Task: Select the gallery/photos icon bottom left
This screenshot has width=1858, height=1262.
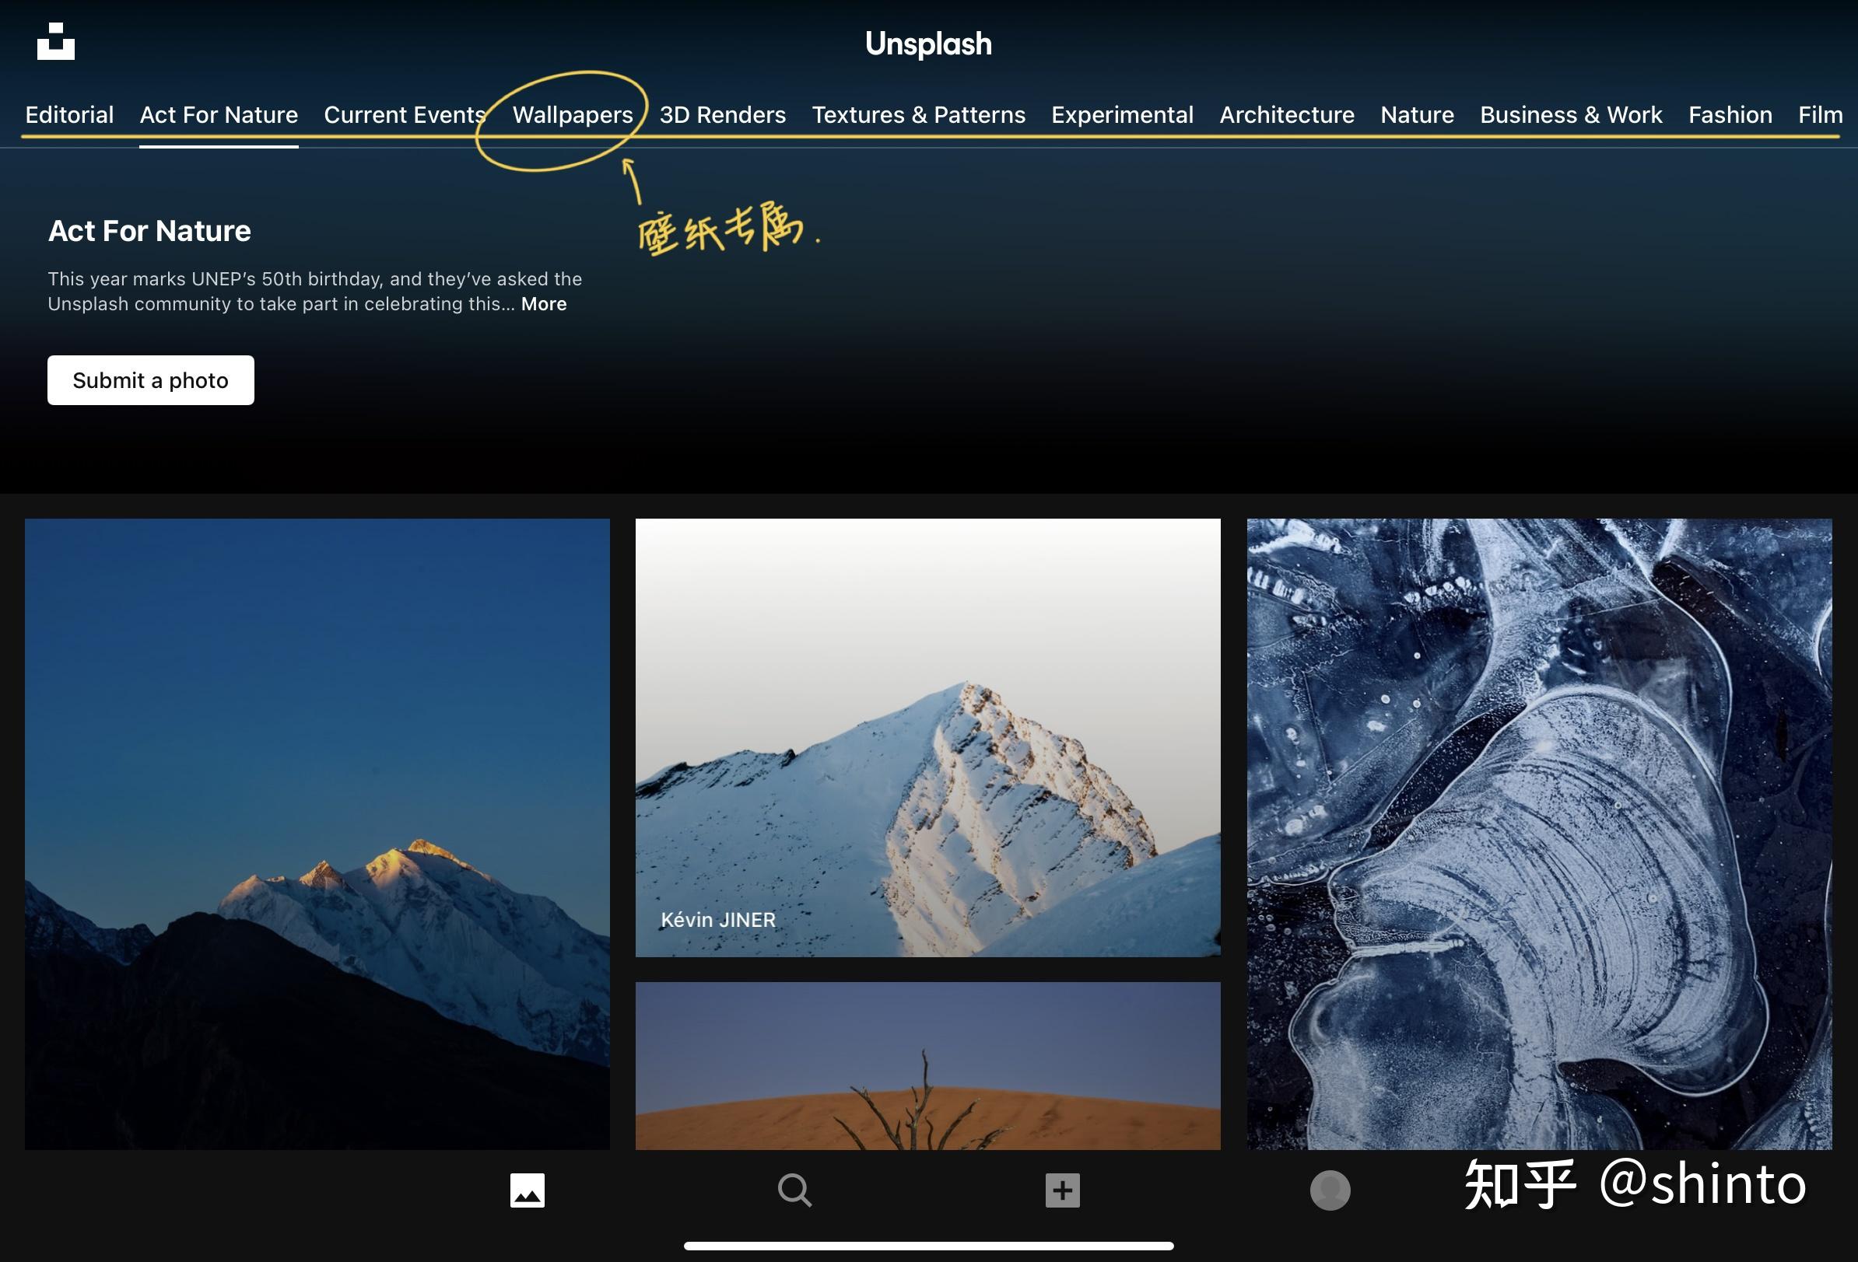Action: (x=527, y=1189)
